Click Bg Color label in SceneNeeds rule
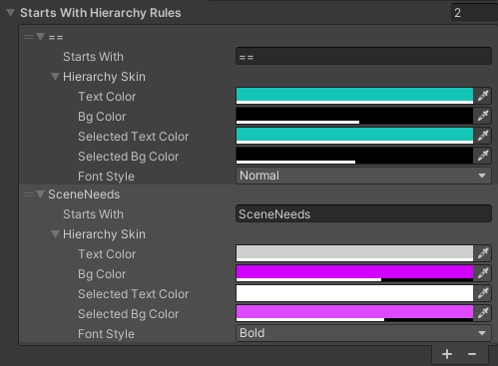Screen dimensions: 498x366 point(102,274)
